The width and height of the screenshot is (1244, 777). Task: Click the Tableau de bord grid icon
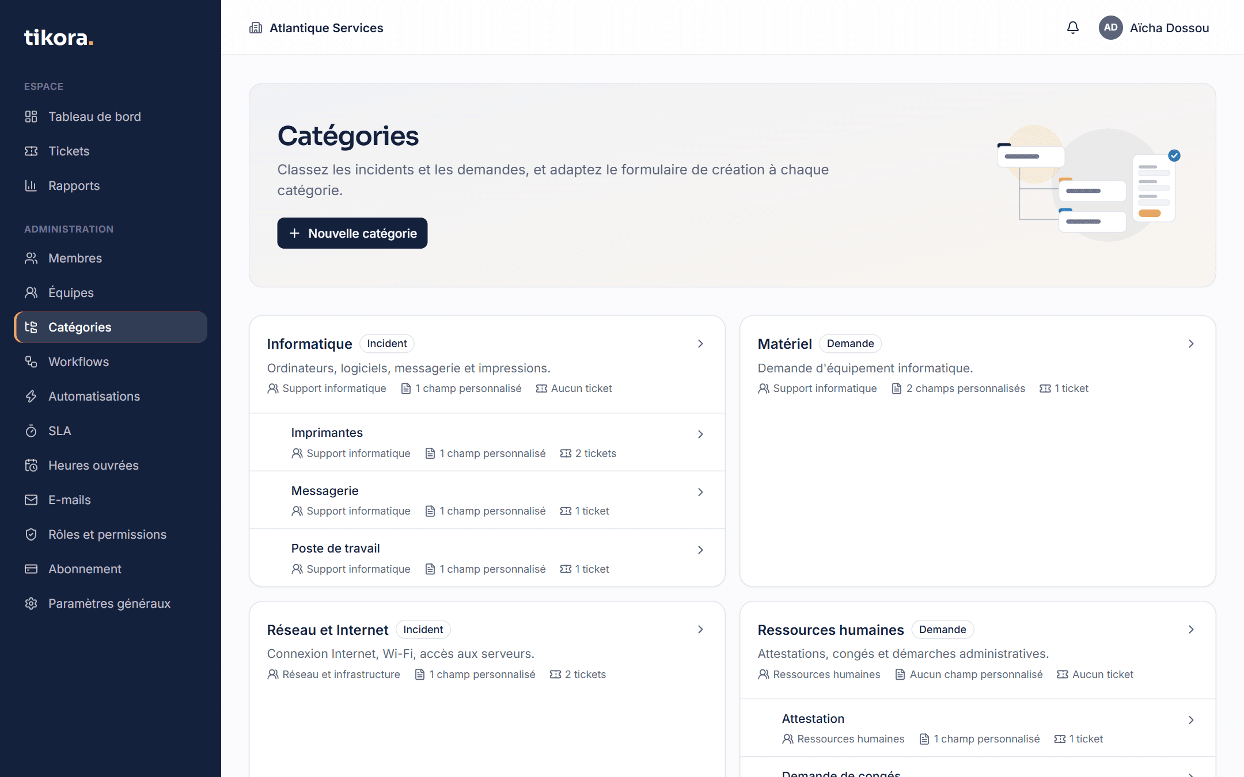click(x=31, y=117)
